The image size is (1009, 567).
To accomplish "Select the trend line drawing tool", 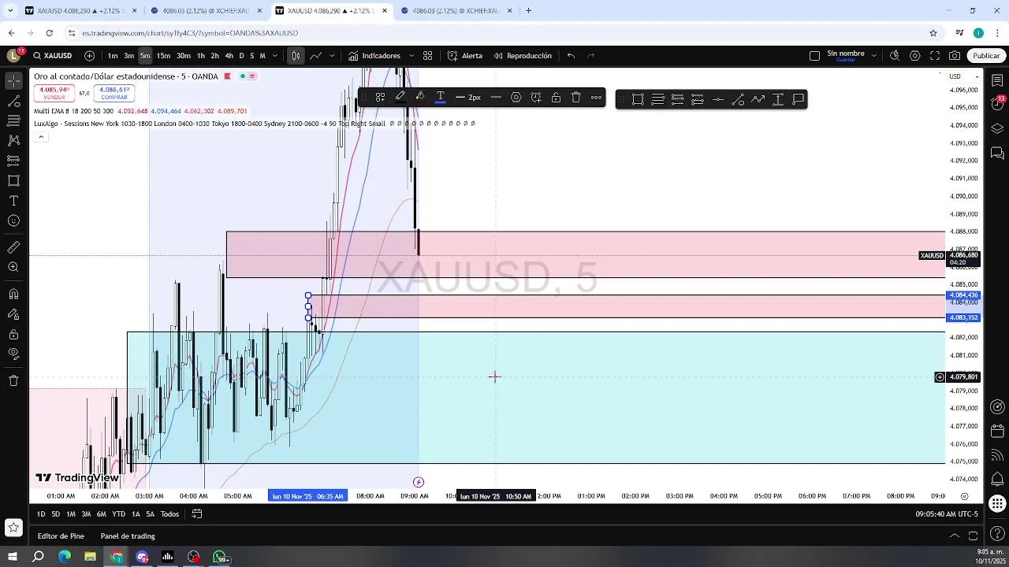I will coord(13,102).
